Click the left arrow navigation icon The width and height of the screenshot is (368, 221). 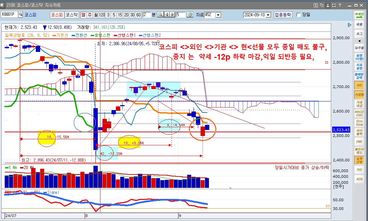(167, 15)
